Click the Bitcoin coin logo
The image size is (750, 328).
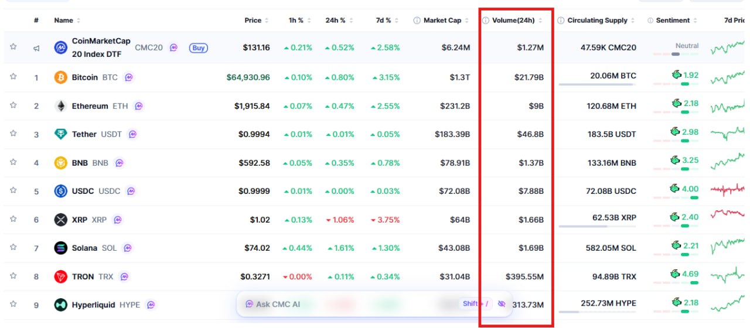[61, 77]
